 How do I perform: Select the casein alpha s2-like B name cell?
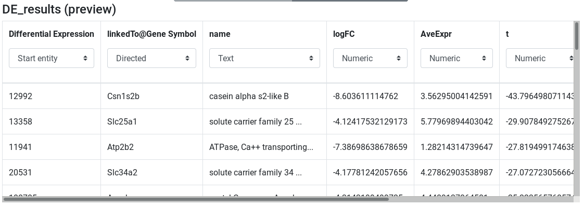[264, 96]
